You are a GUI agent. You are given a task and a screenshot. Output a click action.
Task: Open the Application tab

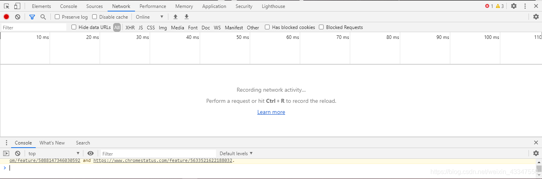[x=214, y=6]
